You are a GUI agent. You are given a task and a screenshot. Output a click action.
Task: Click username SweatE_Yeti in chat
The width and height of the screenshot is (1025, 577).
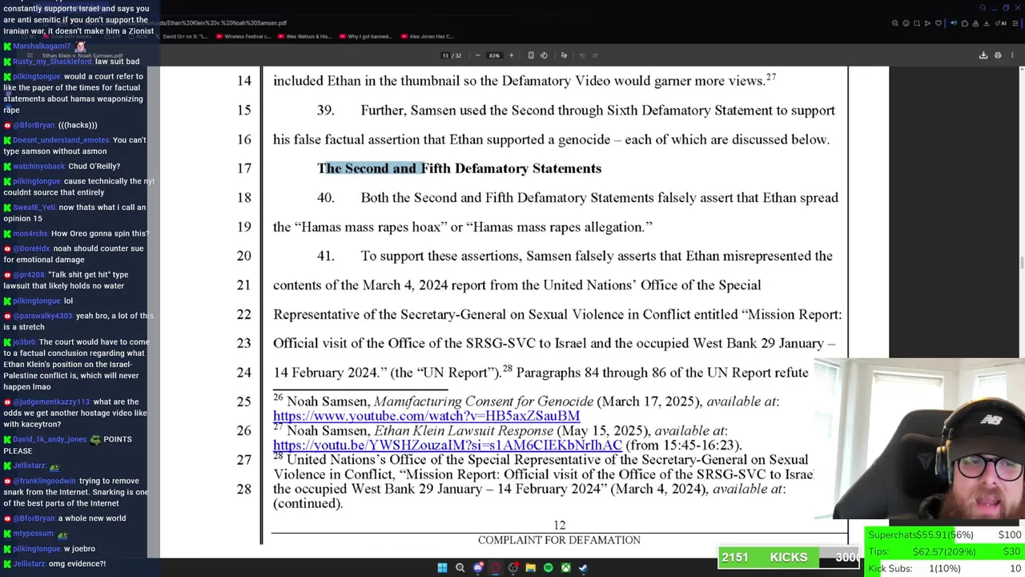coord(34,208)
